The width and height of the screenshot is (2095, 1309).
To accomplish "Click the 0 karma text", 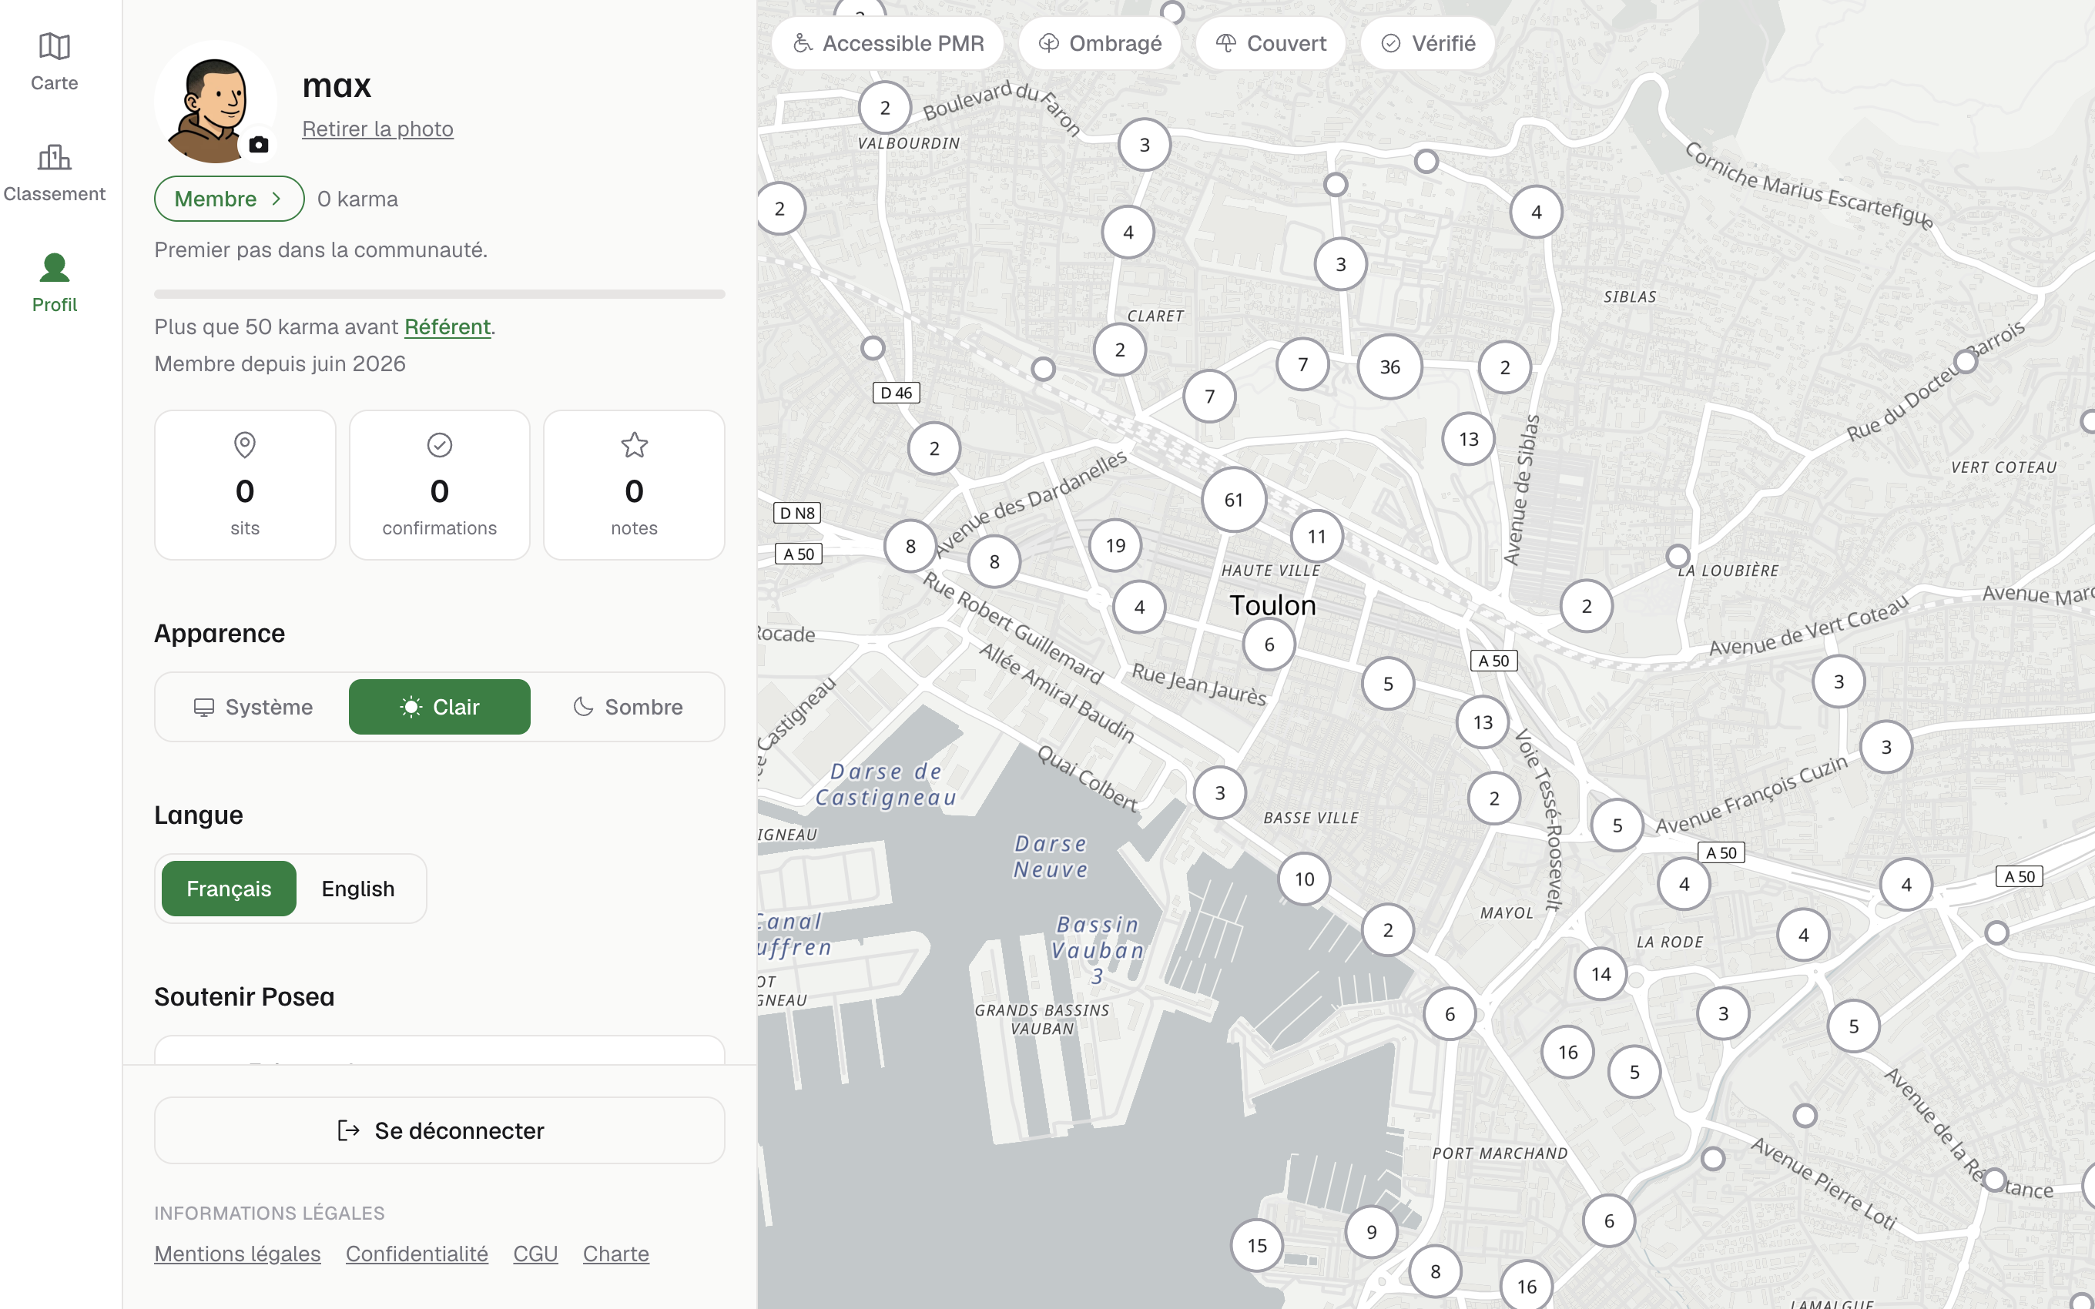I will 357,199.
